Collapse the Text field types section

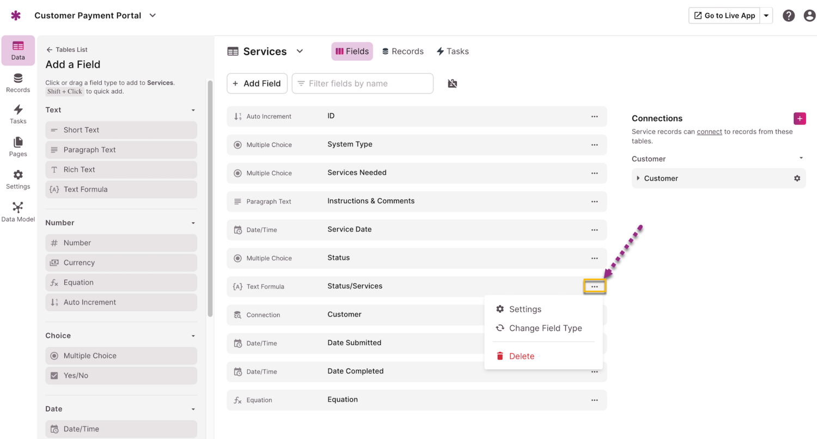click(x=193, y=110)
